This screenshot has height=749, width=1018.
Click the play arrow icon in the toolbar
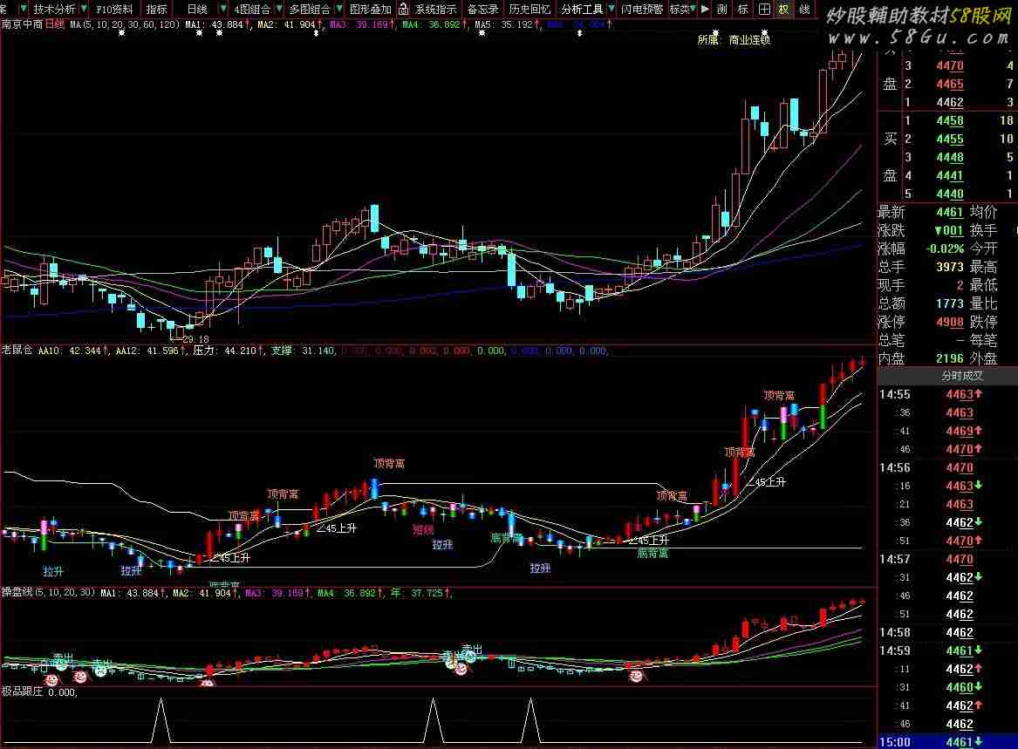pyautogui.click(x=705, y=9)
